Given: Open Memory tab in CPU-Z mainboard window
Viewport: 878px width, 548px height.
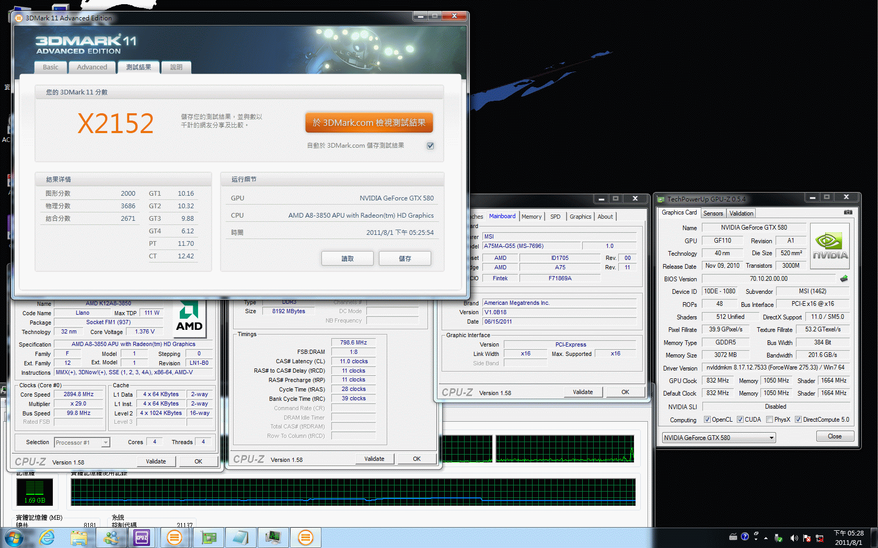Looking at the screenshot, I should point(532,217).
